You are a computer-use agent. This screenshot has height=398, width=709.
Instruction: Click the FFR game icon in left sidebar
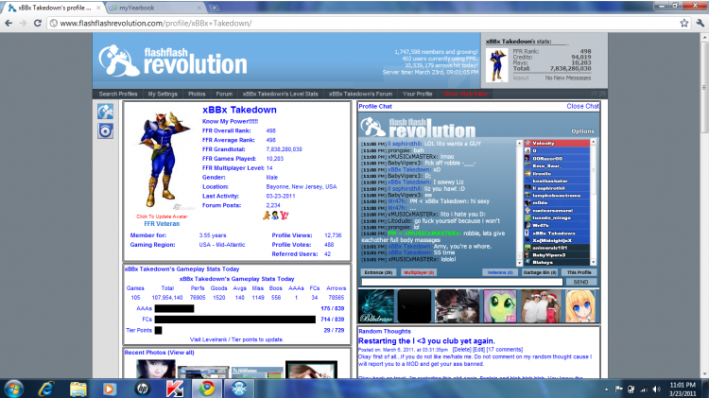[105, 112]
